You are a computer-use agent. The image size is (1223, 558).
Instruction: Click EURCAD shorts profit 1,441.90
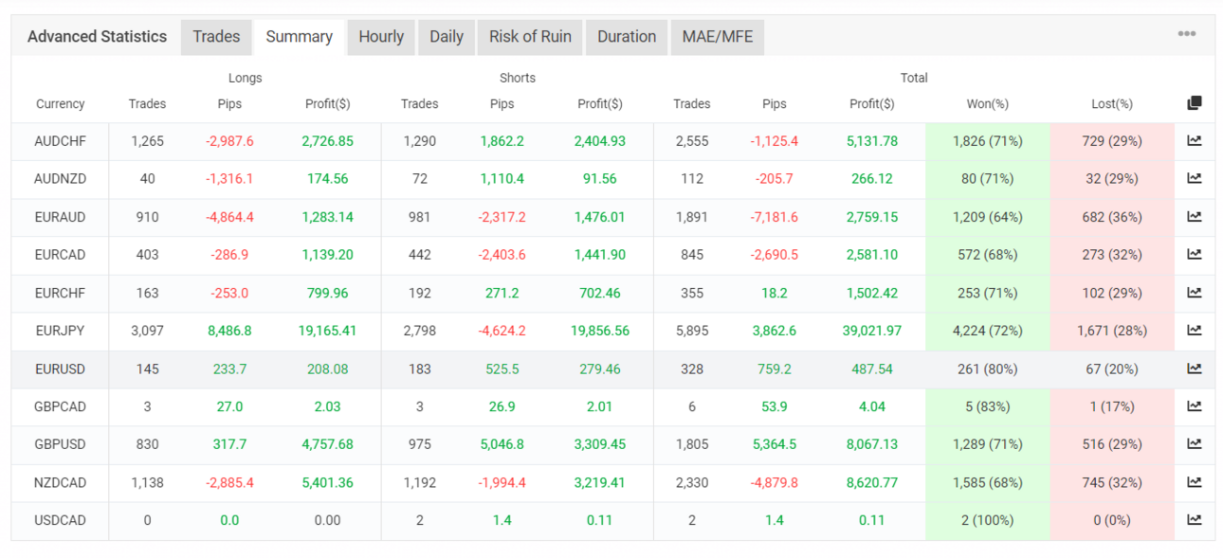point(599,255)
